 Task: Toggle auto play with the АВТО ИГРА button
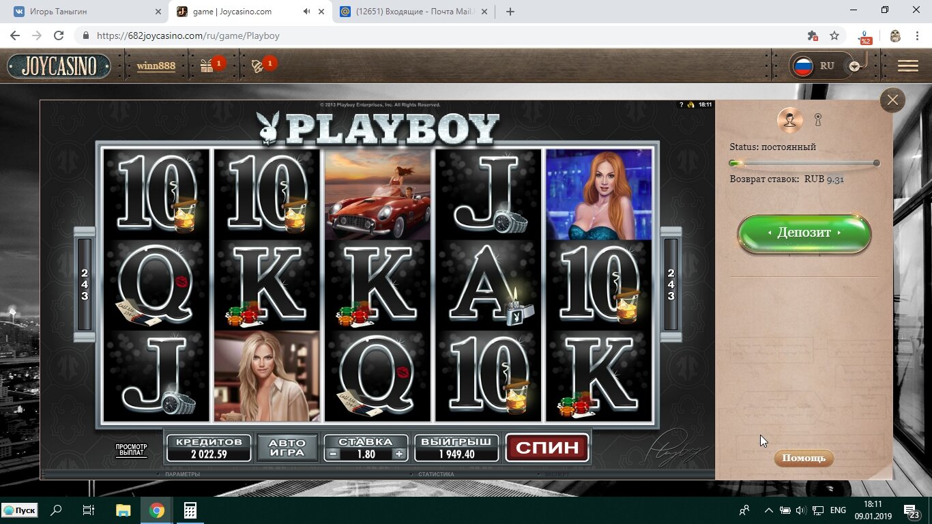(287, 448)
